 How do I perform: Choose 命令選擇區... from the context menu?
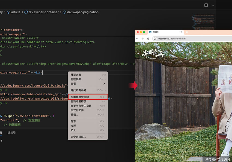[x=88, y=137]
